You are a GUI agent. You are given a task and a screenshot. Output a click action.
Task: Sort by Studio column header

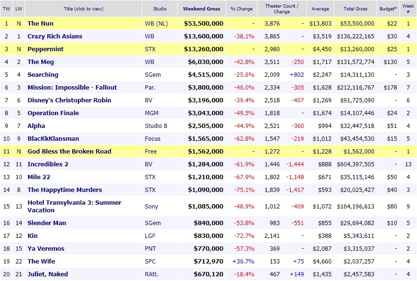pyautogui.click(x=160, y=9)
